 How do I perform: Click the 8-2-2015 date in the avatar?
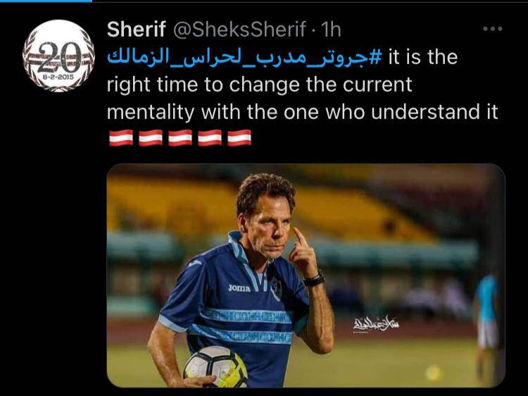coord(58,77)
